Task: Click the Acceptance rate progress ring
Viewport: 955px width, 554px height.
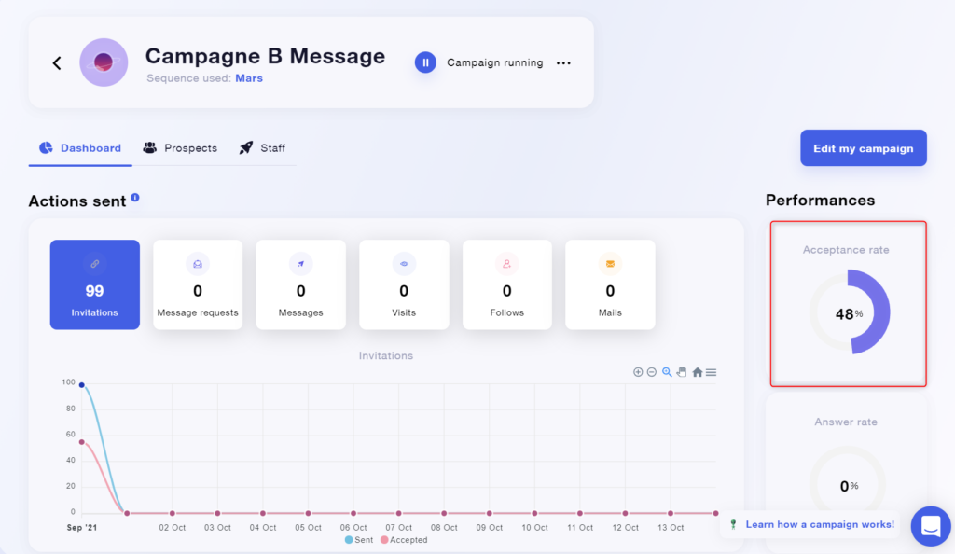Action: 847,312
